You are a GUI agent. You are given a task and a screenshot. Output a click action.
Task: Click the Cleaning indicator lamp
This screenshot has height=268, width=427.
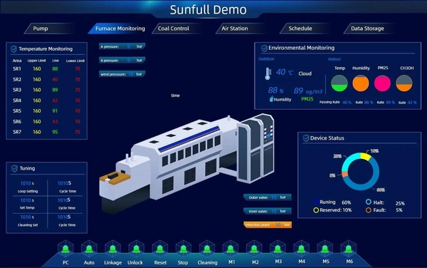pyautogui.click(x=207, y=249)
